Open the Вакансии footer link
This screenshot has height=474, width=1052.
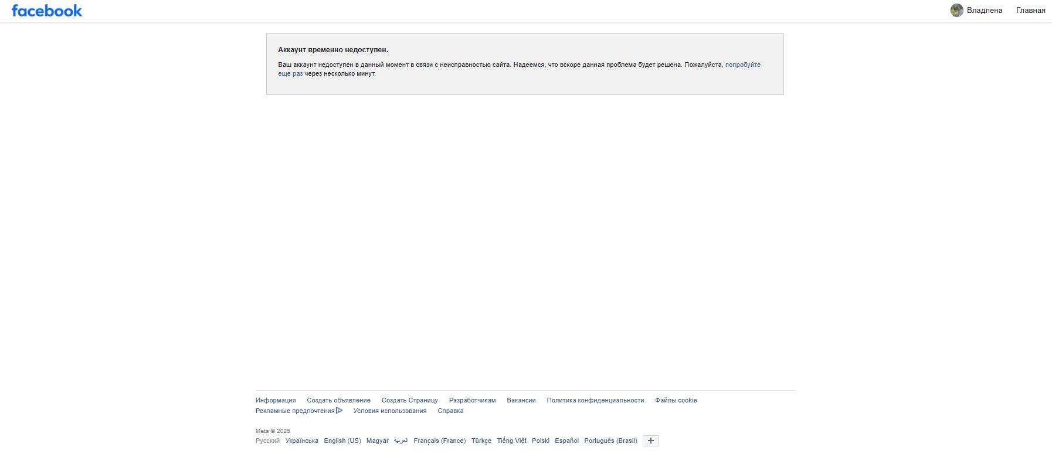pos(521,400)
